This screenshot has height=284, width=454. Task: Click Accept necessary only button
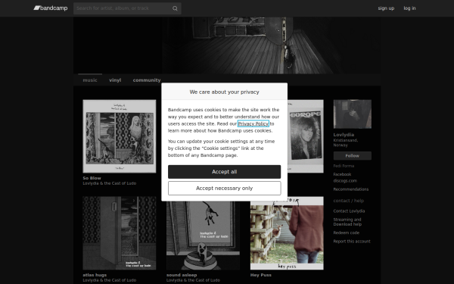click(224, 188)
